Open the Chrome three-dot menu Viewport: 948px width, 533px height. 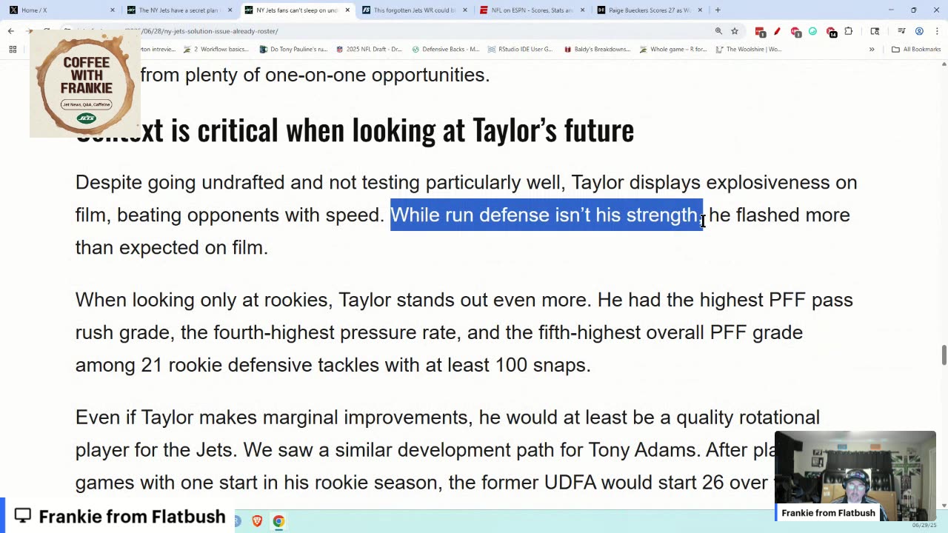(x=936, y=31)
